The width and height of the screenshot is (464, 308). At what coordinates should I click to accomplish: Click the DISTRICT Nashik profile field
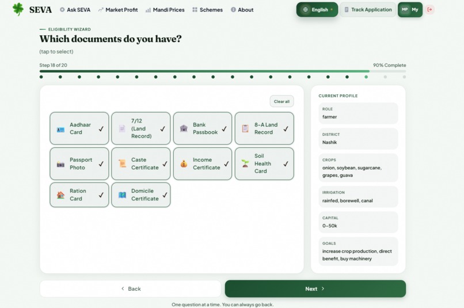tap(358, 139)
